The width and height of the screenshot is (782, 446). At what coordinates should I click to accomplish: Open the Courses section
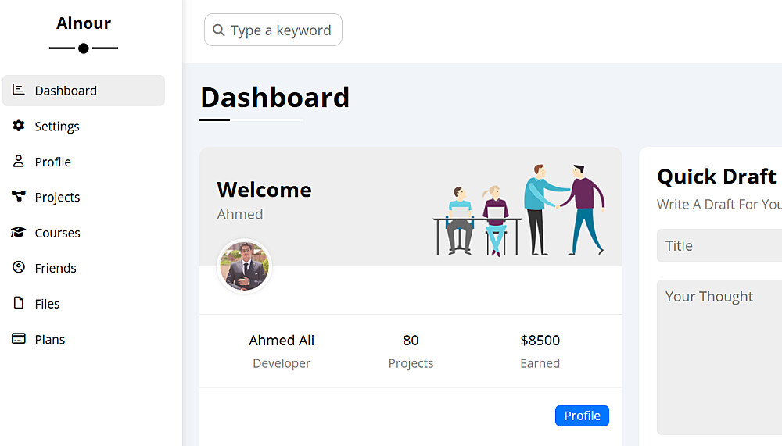[x=57, y=233]
